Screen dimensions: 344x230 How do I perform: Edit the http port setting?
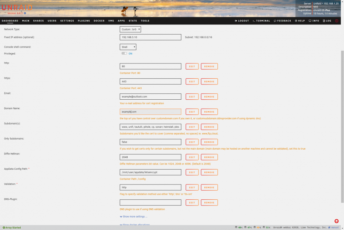(x=192, y=67)
